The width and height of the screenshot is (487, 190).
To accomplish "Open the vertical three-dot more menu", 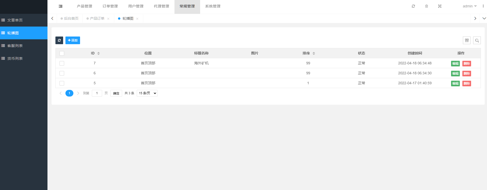I will [483, 6].
